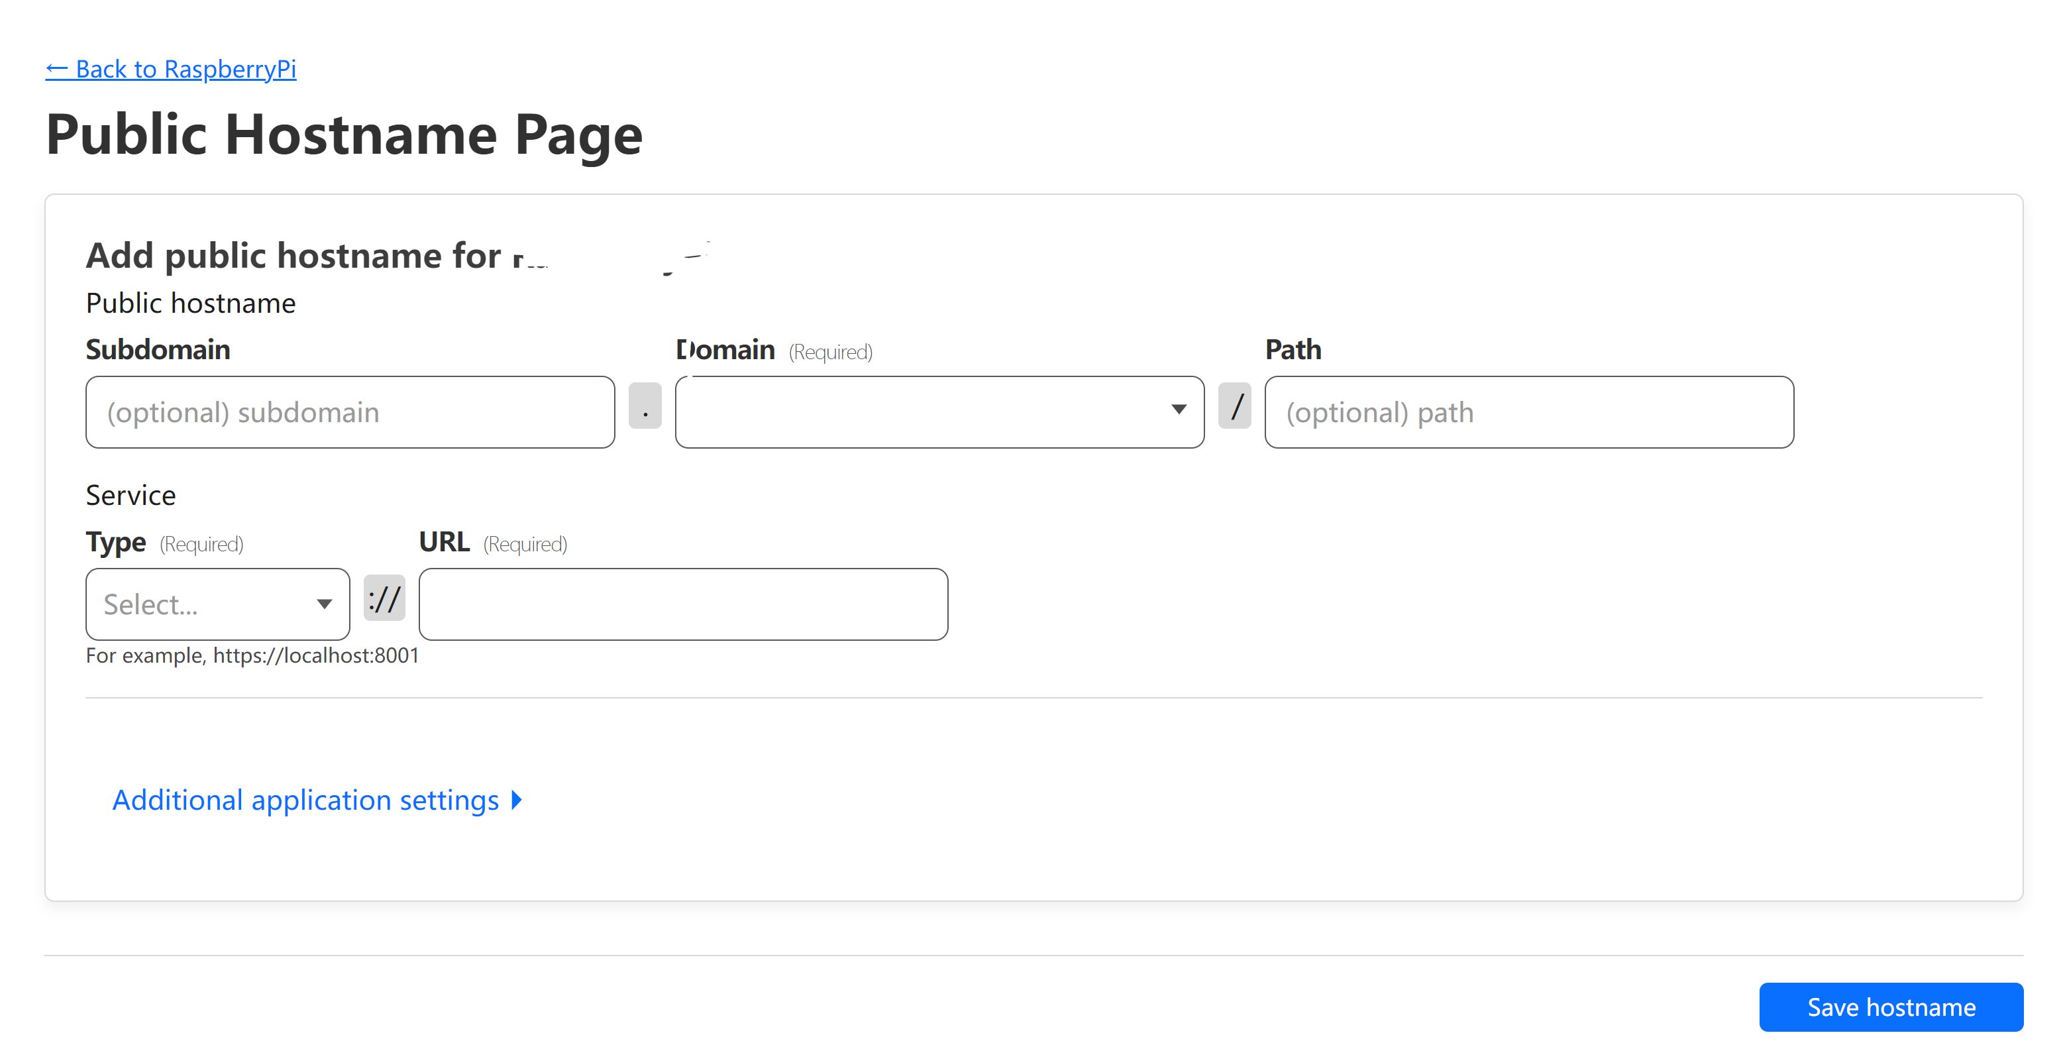
Task: Click the :// protocol separator badge
Action: 384,598
